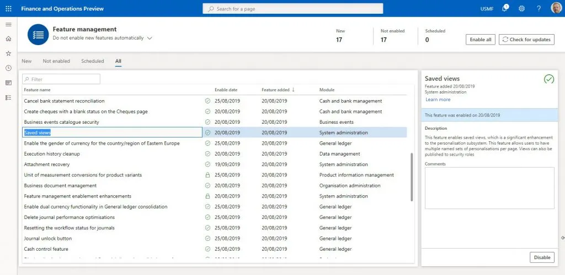Open the settings gear icon
Viewport: 565px width, 275px height.
click(x=521, y=9)
